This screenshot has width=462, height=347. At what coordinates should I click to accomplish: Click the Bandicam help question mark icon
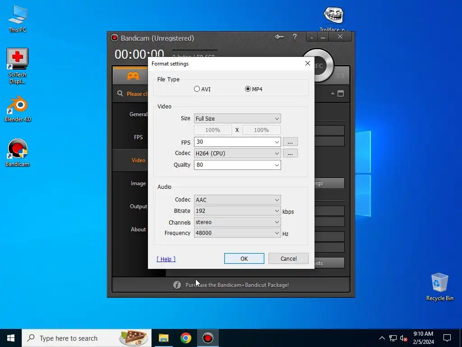point(295,37)
